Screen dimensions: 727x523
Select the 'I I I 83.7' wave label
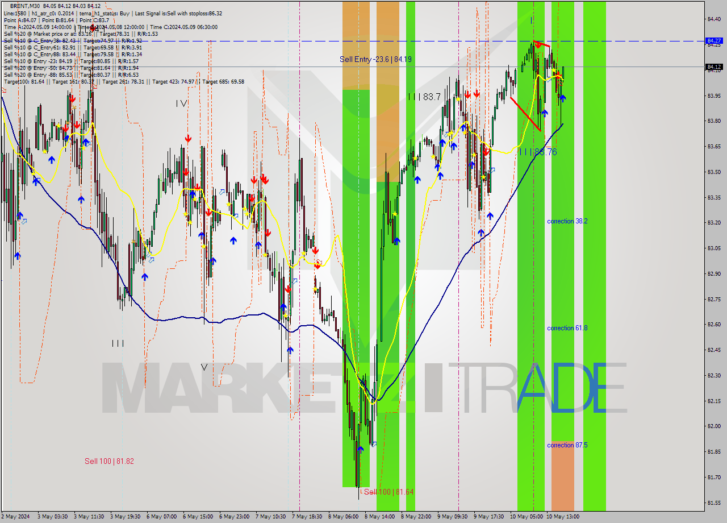tap(424, 97)
